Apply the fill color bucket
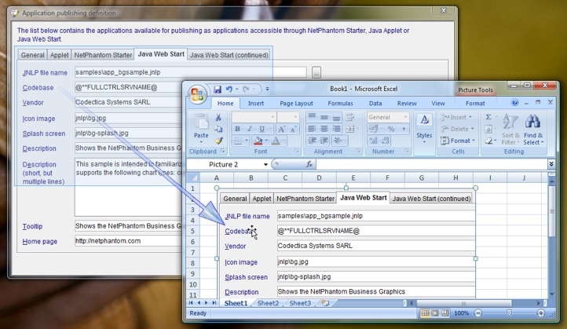Viewport: 567px width, 329px height. click(258, 141)
